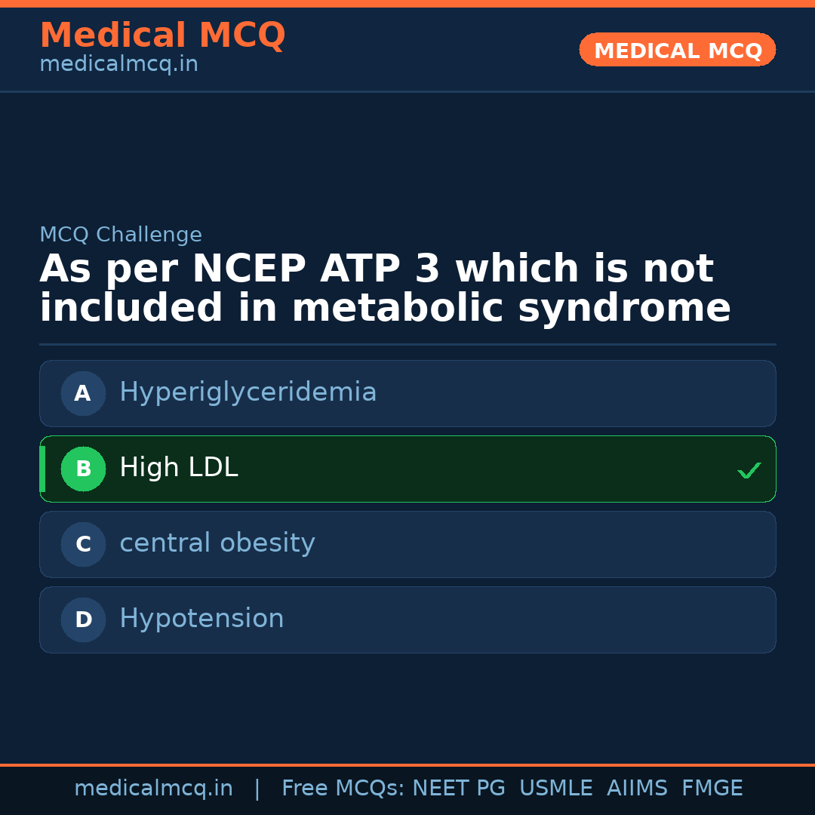Click the MCQ Challenge label
The width and height of the screenshot is (815, 815).
121,235
